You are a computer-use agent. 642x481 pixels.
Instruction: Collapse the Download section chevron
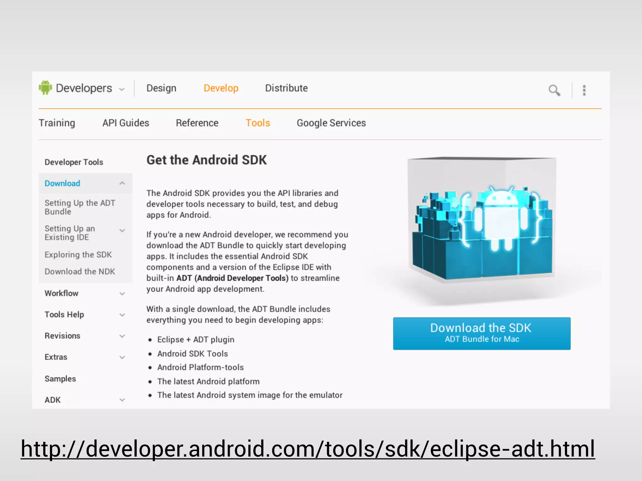(x=122, y=183)
